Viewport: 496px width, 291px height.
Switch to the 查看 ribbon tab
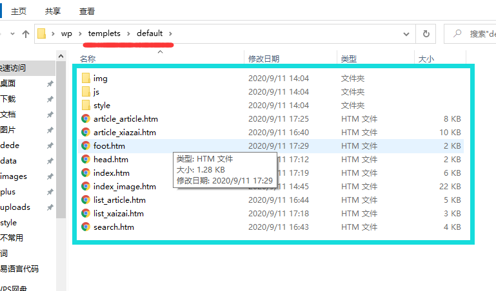[87, 12]
